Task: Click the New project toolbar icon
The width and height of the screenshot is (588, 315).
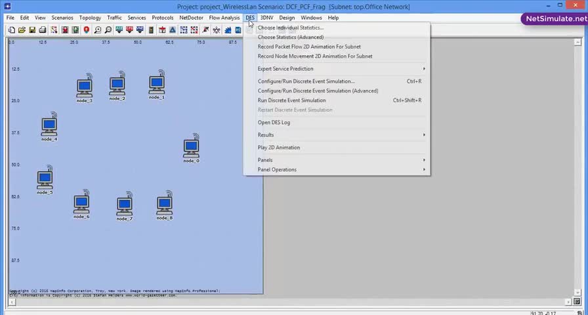Action: tap(12, 30)
